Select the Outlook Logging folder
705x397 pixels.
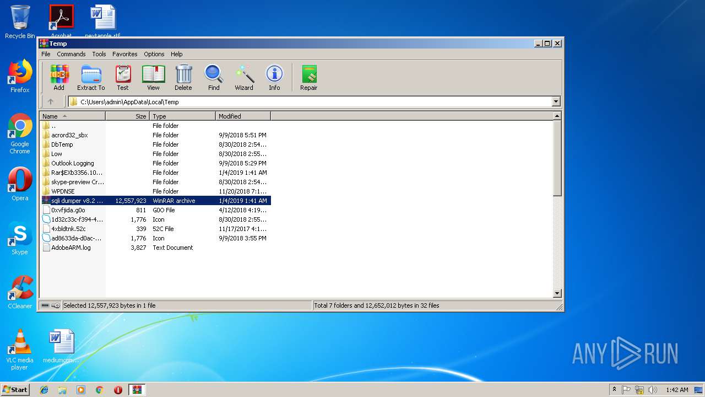(x=155, y=163)
